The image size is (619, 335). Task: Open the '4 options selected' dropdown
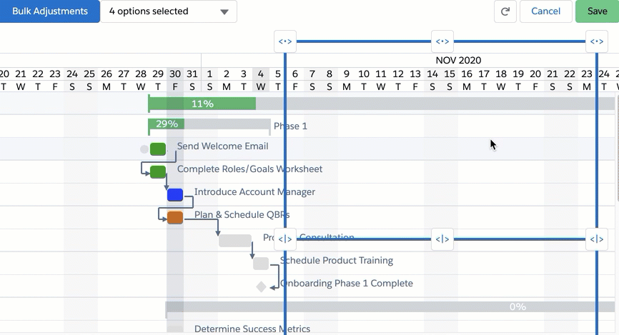(x=169, y=11)
